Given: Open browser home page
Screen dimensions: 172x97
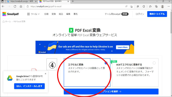Looking at the screenshot, I should [21, 6].
